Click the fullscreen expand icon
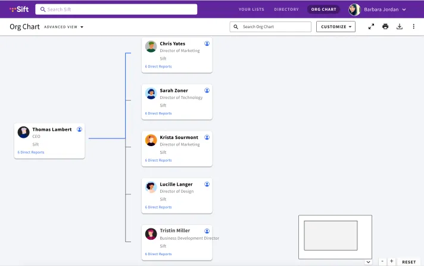The width and height of the screenshot is (424, 266). (371, 27)
